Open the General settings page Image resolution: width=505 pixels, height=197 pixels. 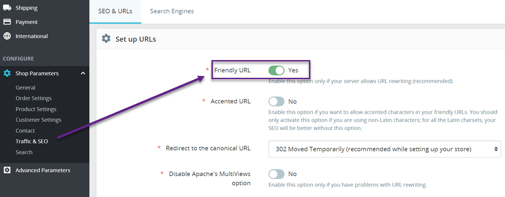(26, 87)
